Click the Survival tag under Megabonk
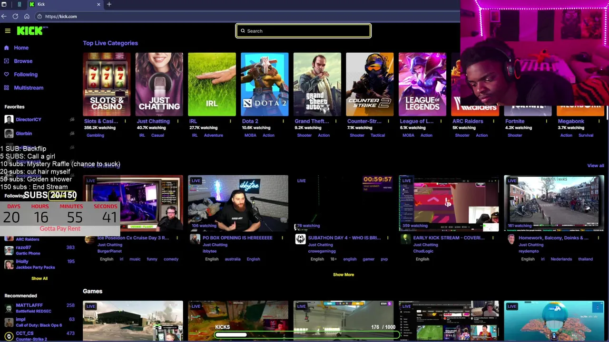The image size is (609, 342). [586, 135]
